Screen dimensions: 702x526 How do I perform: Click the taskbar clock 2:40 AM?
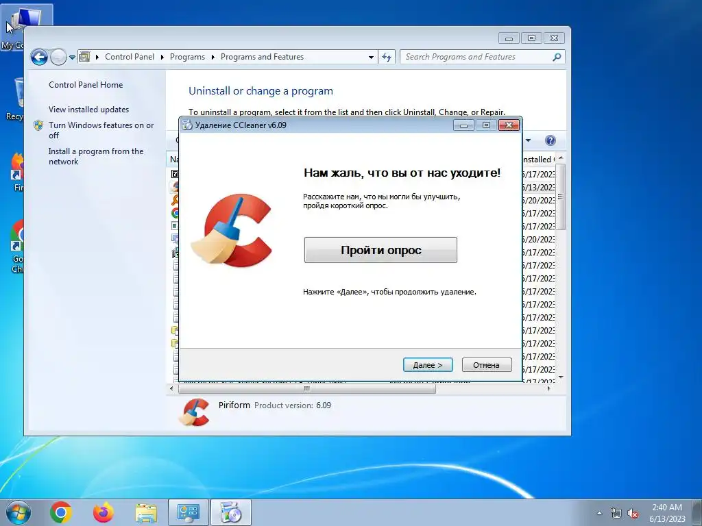click(667, 512)
